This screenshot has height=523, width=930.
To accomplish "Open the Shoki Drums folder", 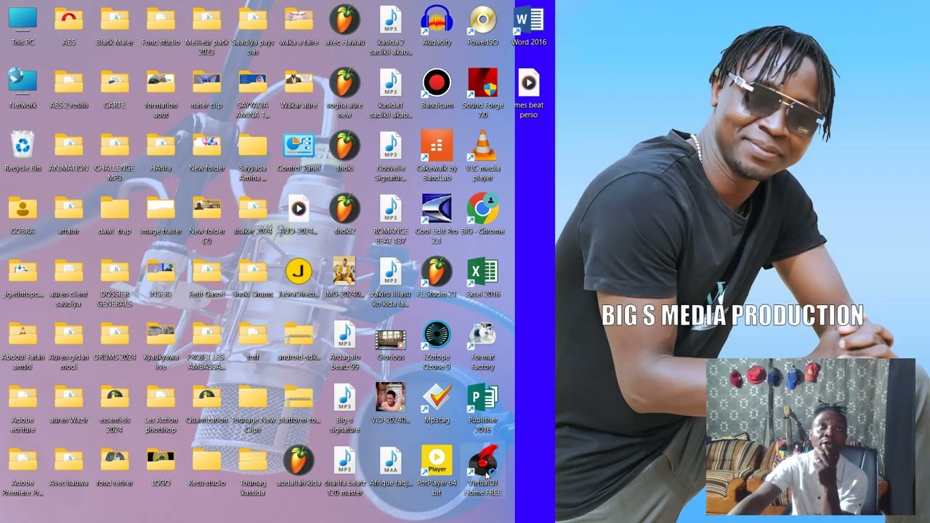I will pos(253,272).
